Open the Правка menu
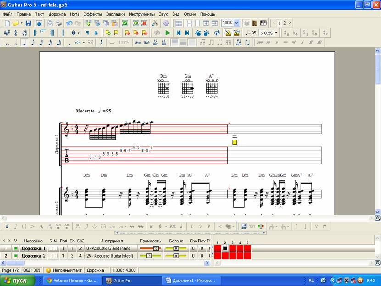The image size is (381, 286). (23, 14)
